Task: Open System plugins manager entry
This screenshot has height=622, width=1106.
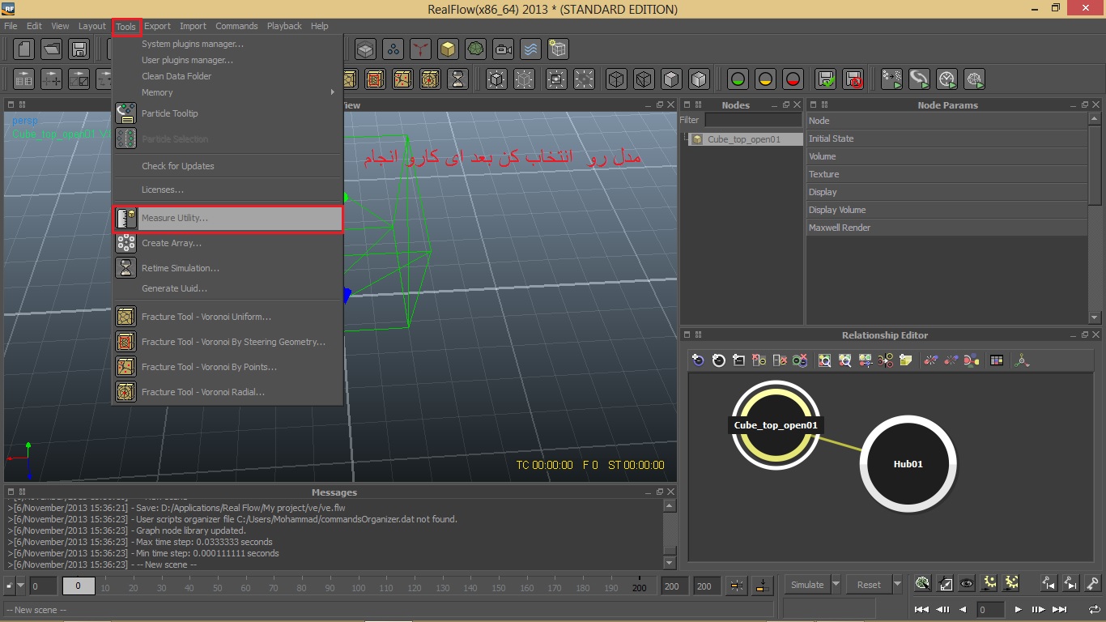Action: pos(228,44)
